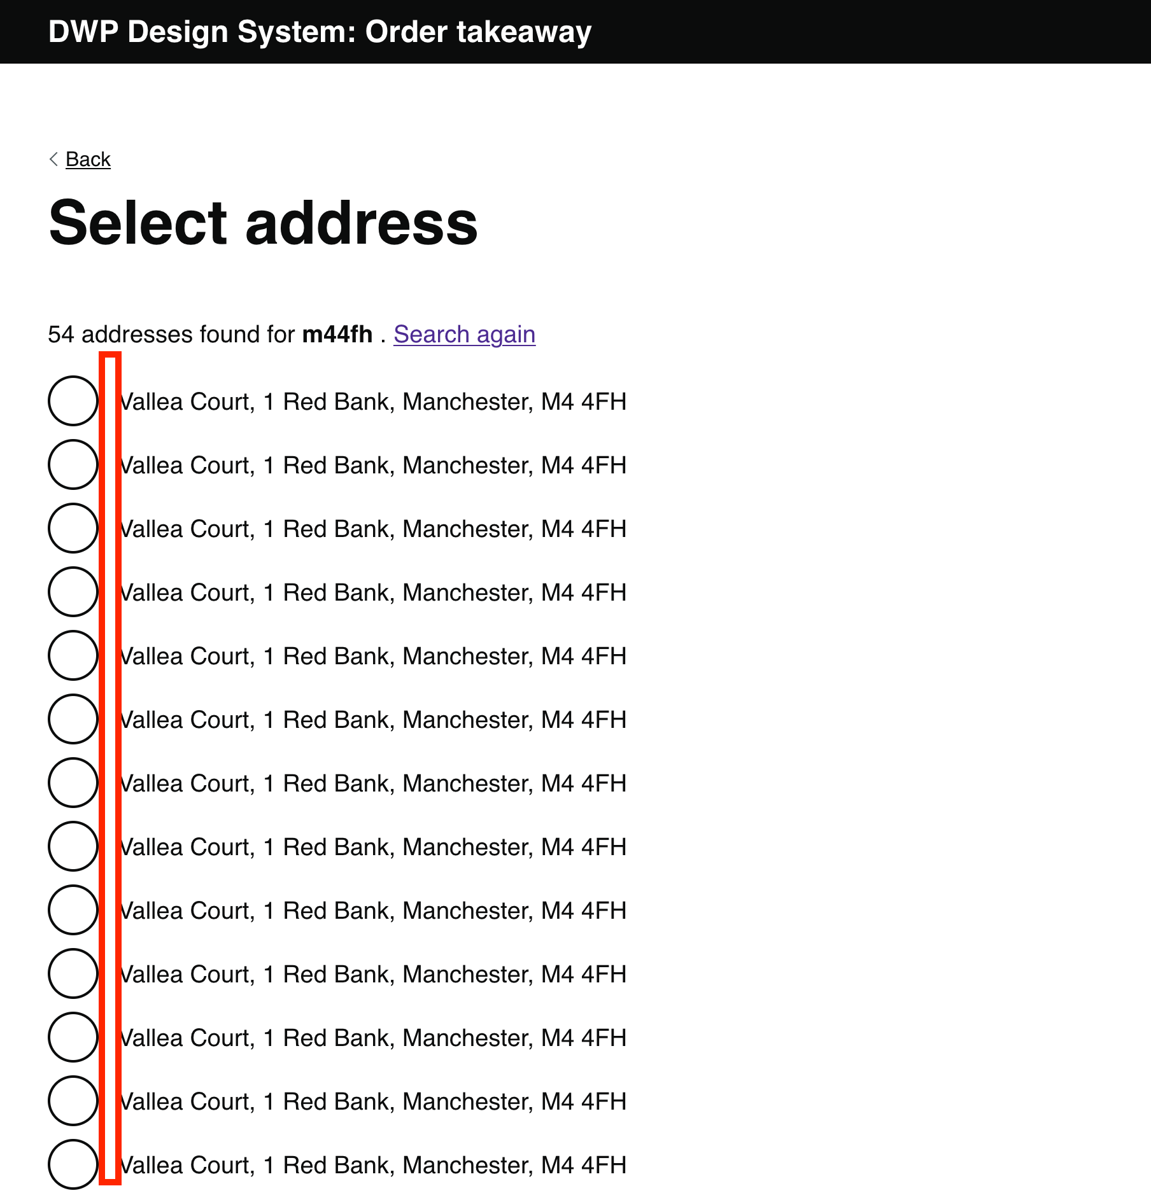Click the Back link
This screenshot has height=1200, width=1151.
[x=87, y=158]
